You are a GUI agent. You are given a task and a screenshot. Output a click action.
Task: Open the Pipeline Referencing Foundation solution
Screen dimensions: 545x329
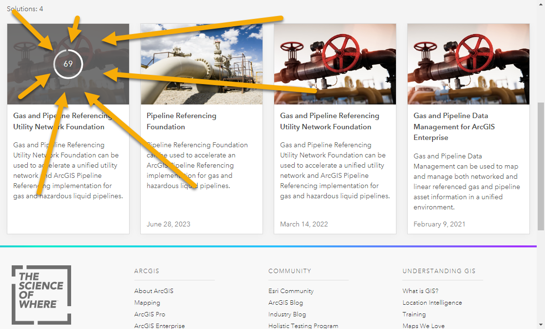181,121
